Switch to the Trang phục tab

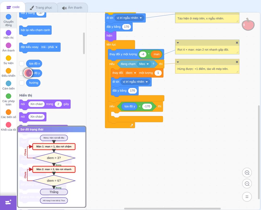point(41,8)
